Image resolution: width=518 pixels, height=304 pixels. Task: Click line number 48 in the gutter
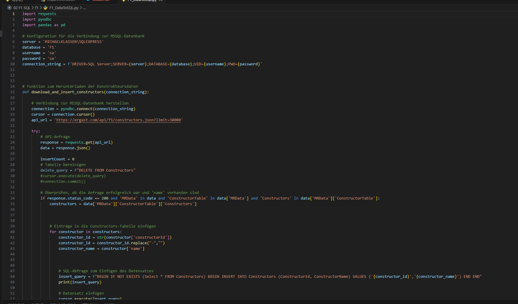point(12,277)
